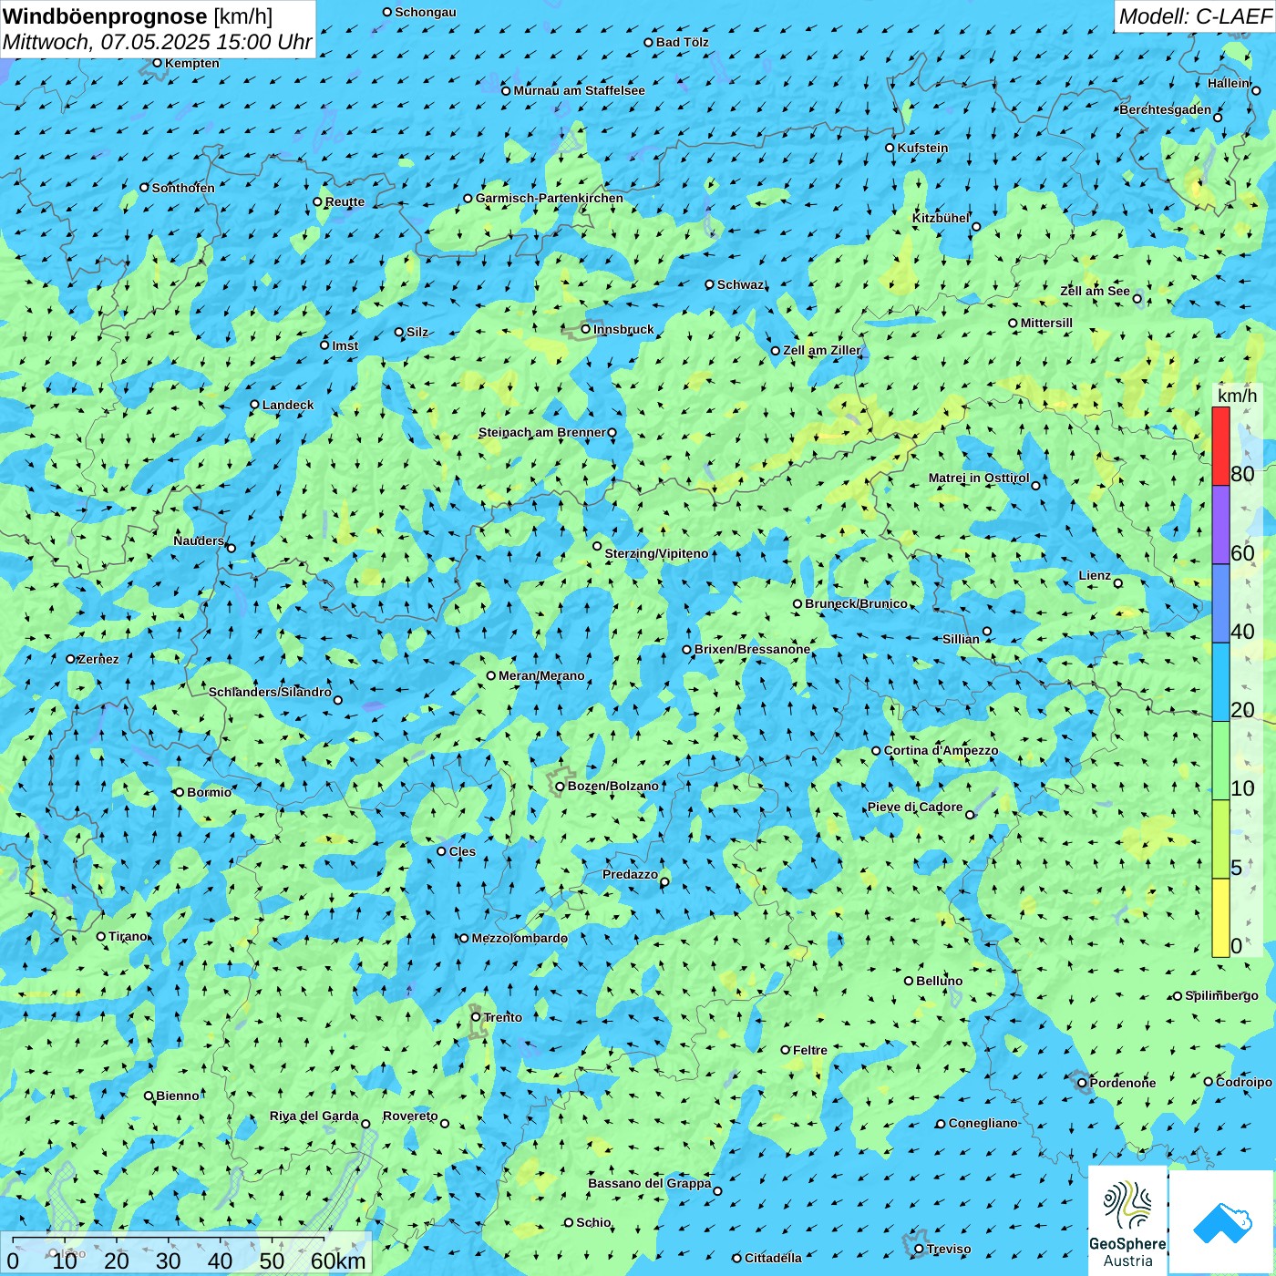Click the Lienz city marker
The image size is (1276, 1276).
tap(1118, 583)
